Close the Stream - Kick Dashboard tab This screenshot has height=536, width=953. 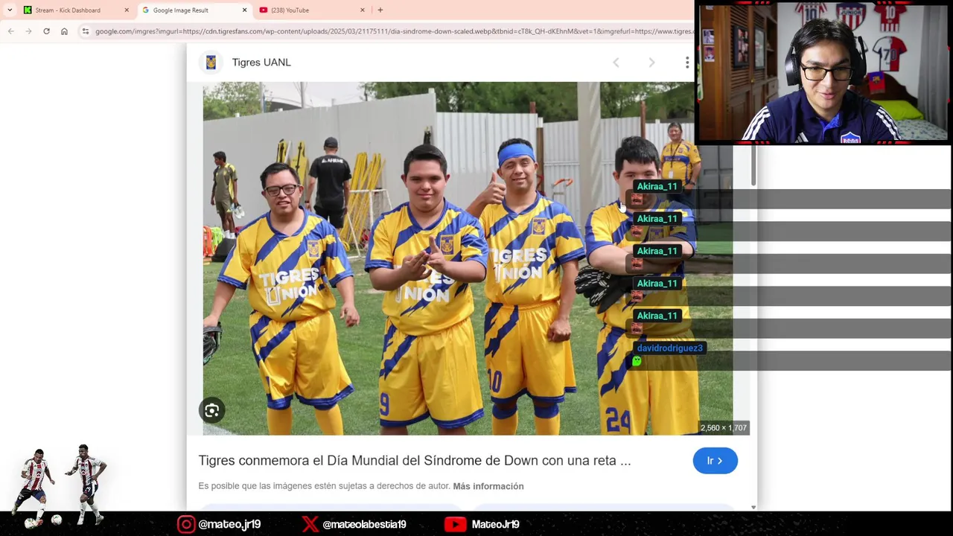(126, 10)
